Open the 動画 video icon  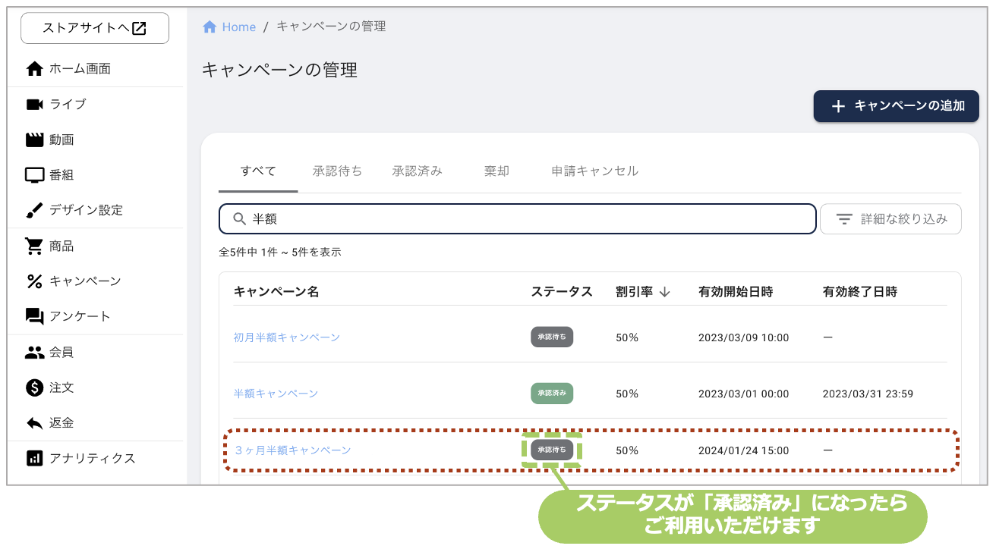point(34,139)
